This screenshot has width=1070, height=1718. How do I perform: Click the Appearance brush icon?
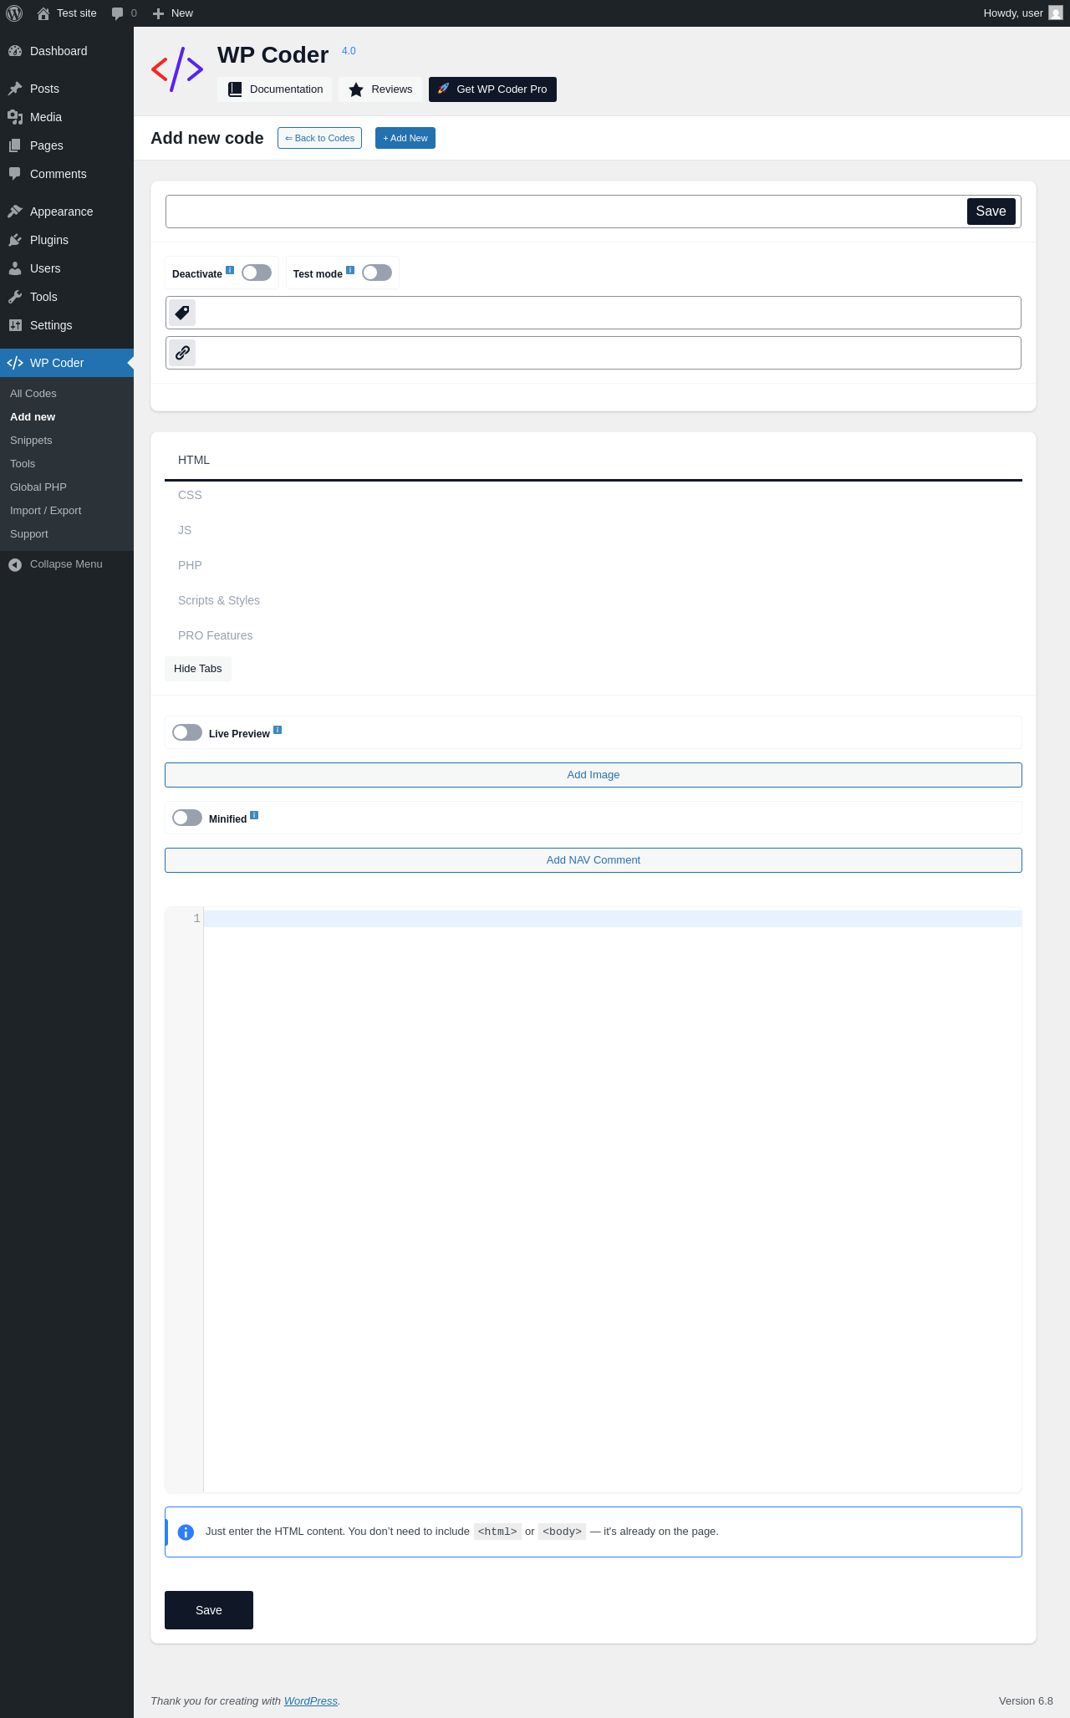point(15,212)
